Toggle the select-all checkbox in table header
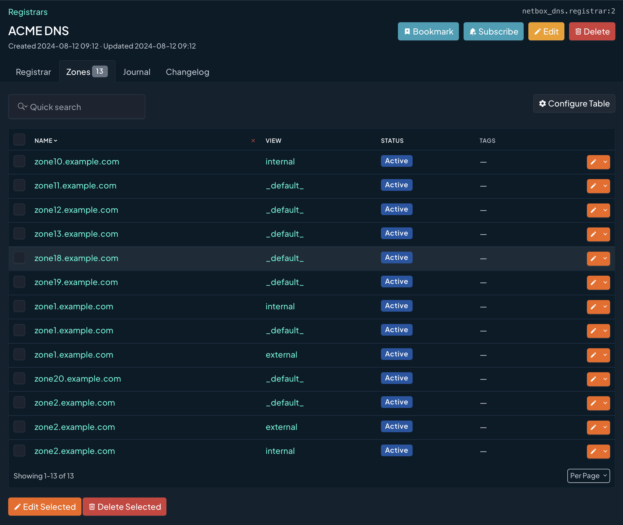The height and width of the screenshot is (525, 623). [x=19, y=140]
